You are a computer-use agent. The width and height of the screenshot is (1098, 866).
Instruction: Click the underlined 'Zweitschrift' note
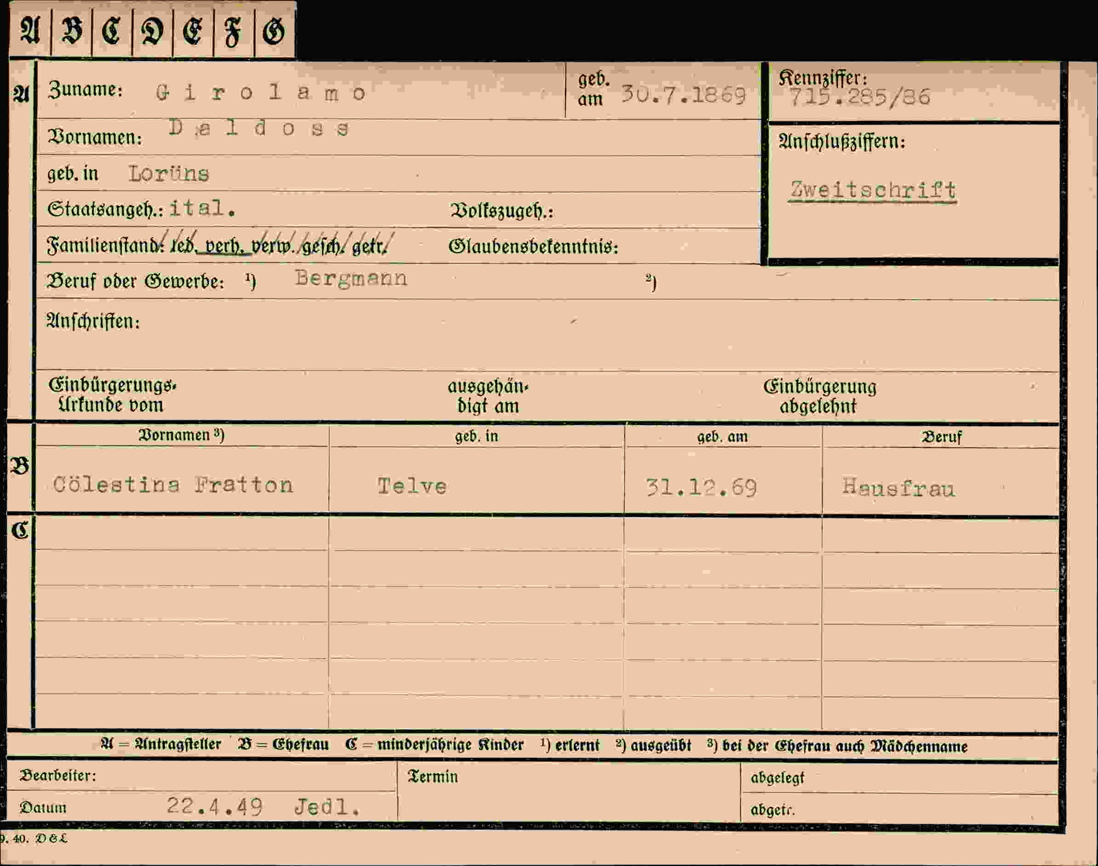coord(873,191)
